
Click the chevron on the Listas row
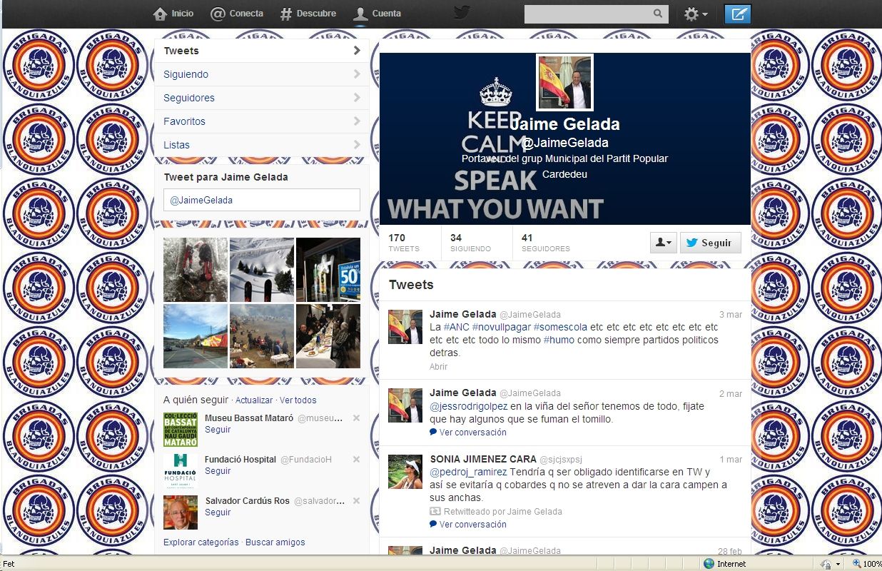click(x=357, y=145)
